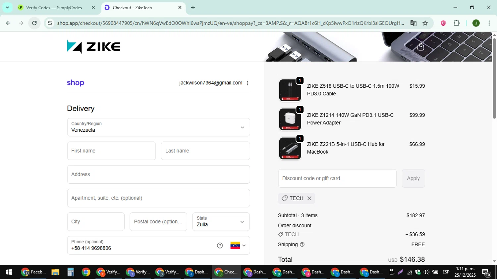Image resolution: width=497 pixels, height=279 pixels.
Task: Click the Apply discount button
Action: [x=413, y=178]
